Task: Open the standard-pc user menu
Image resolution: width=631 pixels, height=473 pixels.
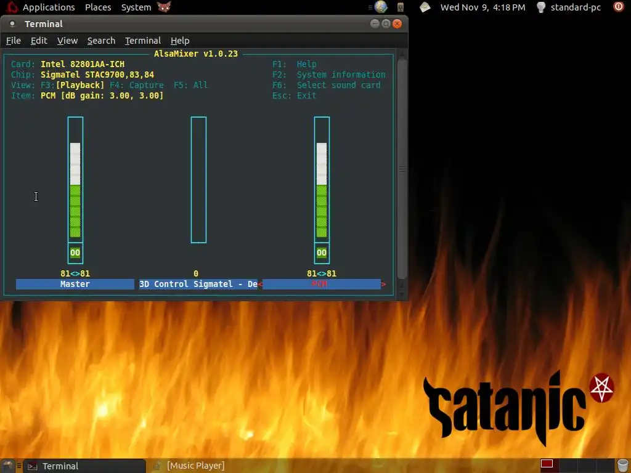Action: 576,7
